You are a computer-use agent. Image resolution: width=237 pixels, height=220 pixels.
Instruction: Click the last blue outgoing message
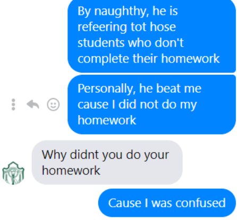tap(167, 203)
